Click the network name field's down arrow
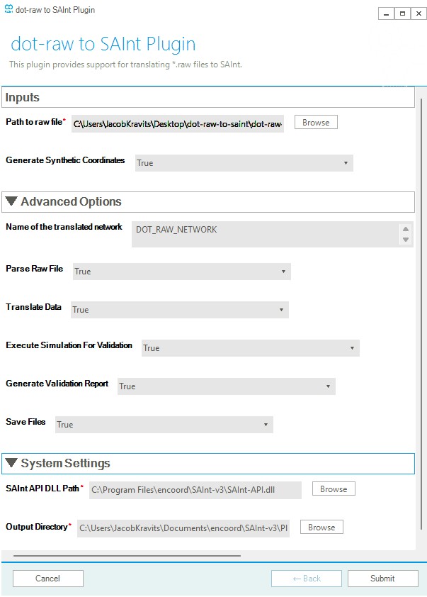This screenshot has width=427, height=597. tap(406, 240)
